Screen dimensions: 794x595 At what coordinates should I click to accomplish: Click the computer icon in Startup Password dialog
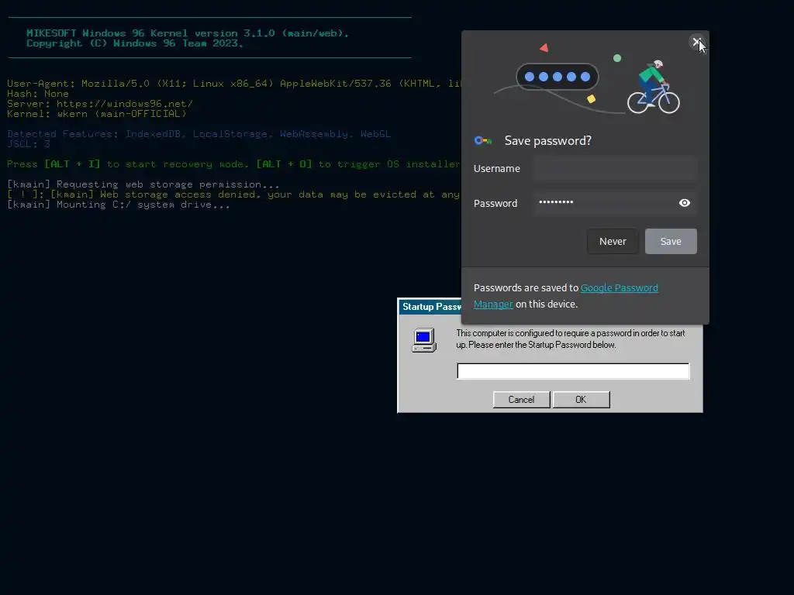(424, 340)
